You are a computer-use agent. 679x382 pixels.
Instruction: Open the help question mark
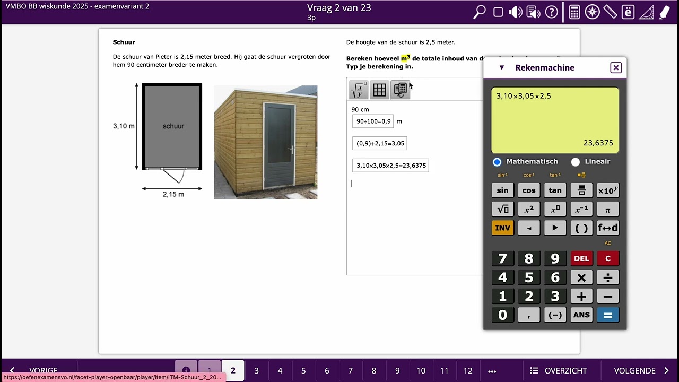click(x=552, y=12)
